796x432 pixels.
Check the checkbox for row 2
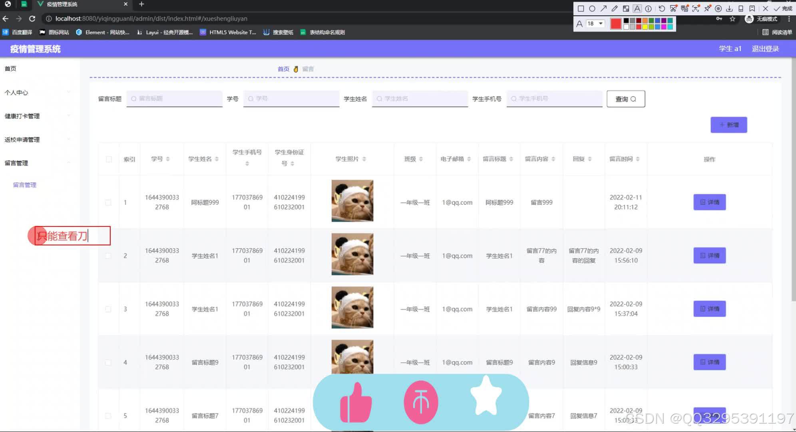(108, 256)
